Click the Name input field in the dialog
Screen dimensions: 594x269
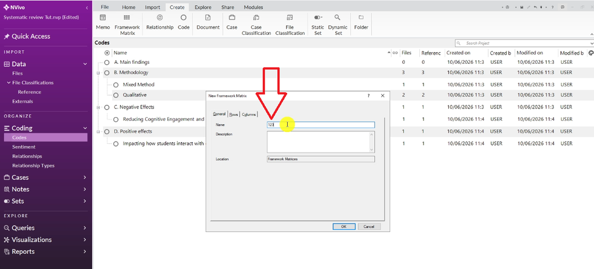321,125
